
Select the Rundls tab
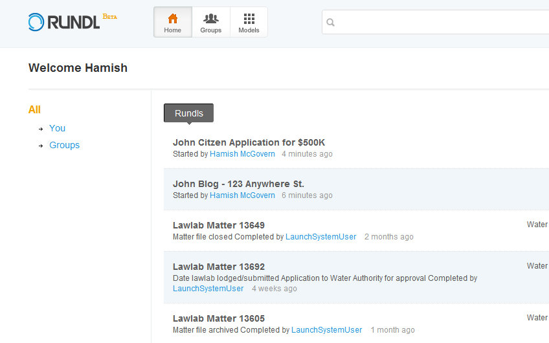coord(188,113)
